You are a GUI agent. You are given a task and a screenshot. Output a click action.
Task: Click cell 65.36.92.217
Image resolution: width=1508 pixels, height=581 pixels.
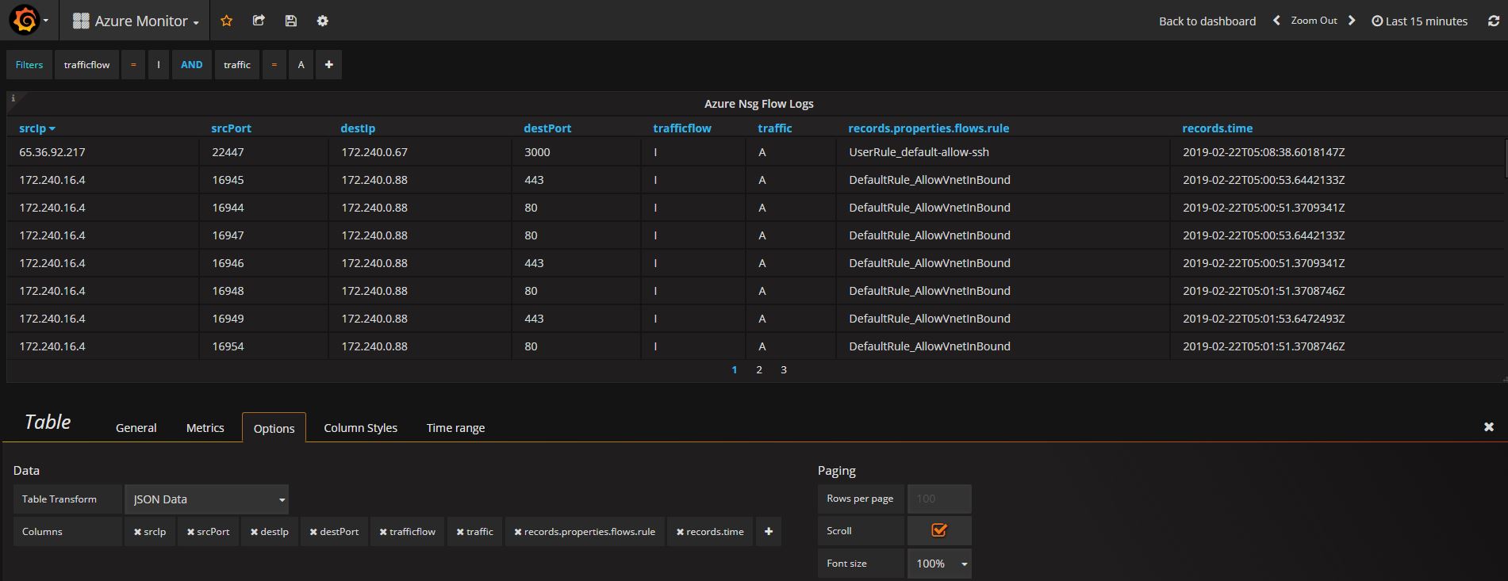[52, 152]
